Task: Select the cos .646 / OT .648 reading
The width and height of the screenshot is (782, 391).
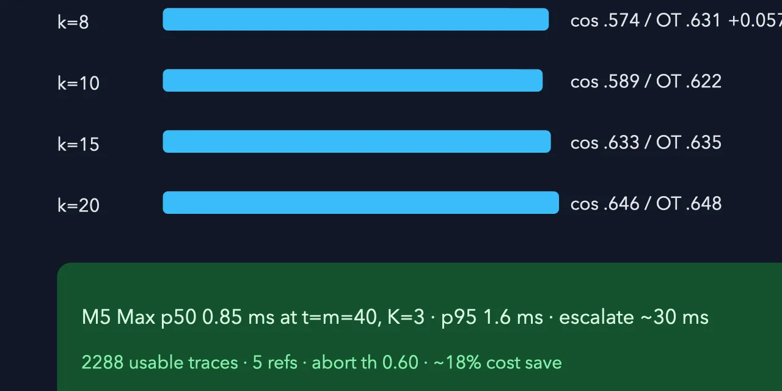Action: 646,203
